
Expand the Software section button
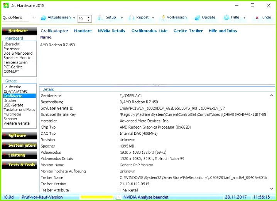pos(18,136)
